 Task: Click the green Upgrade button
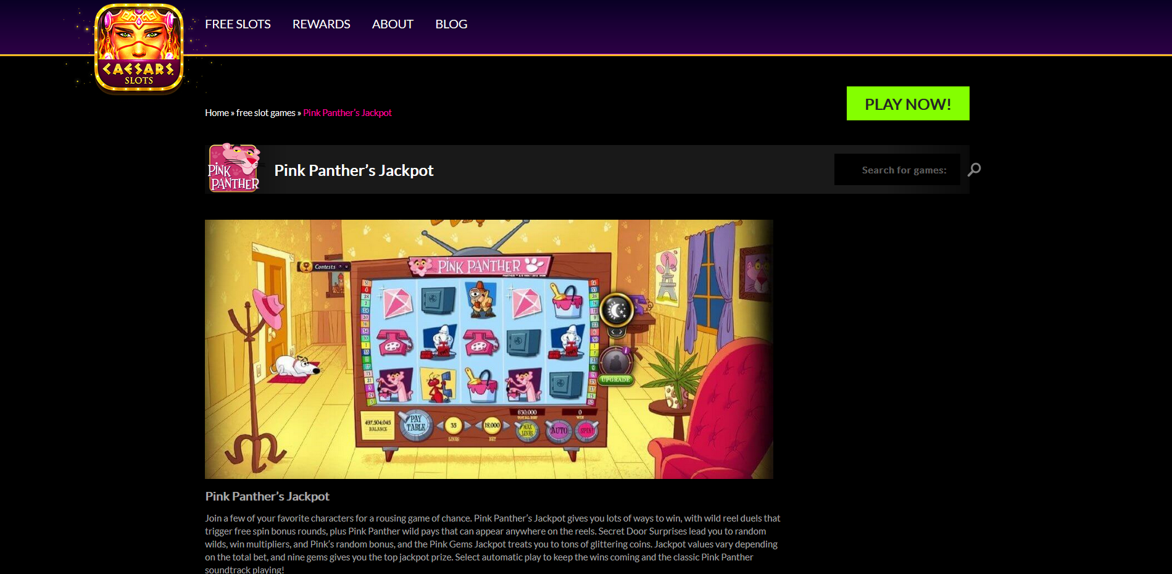tap(616, 379)
